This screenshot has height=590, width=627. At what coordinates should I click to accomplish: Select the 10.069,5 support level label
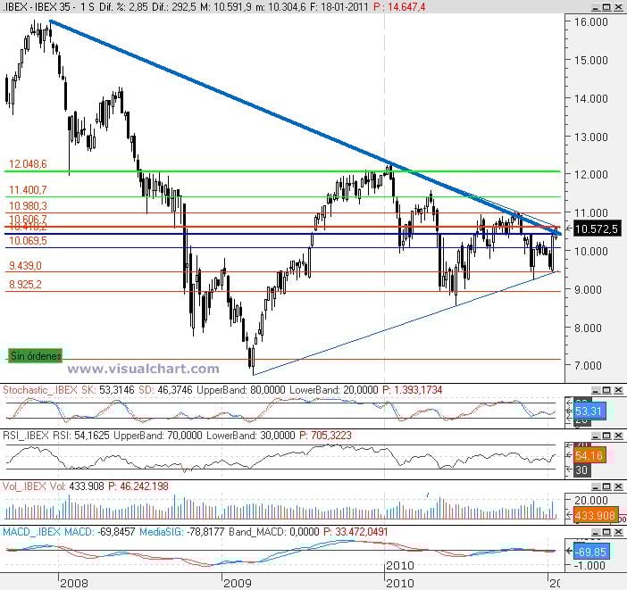[28, 240]
